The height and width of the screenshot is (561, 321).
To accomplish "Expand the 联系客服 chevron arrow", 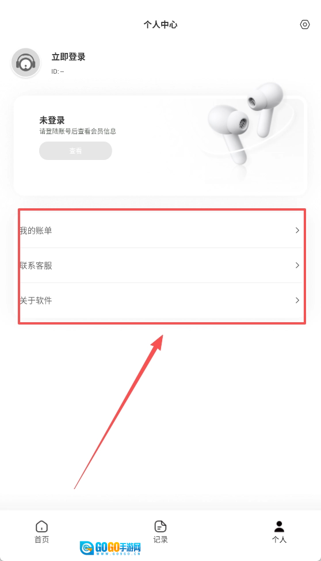I will click(x=297, y=265).
